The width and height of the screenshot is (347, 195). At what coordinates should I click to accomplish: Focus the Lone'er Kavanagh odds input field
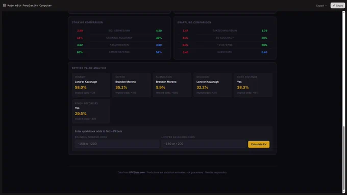(x=204, y=144)
